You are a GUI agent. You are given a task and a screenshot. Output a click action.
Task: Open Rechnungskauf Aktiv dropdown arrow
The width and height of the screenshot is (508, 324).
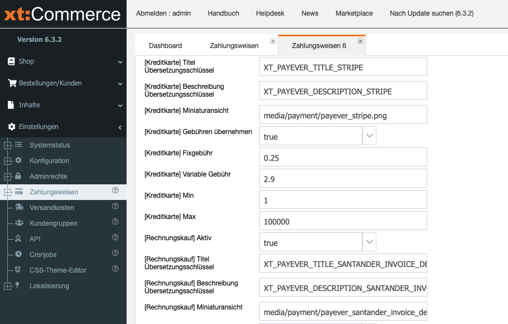click(369, 242)
